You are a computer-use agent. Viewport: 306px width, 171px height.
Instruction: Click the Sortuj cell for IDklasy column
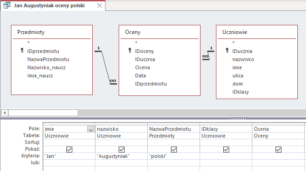226,142
